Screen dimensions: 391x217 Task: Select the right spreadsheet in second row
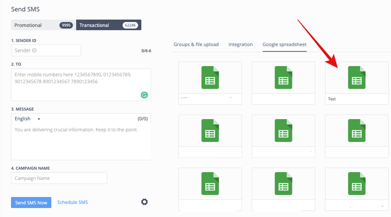point(356,131)
